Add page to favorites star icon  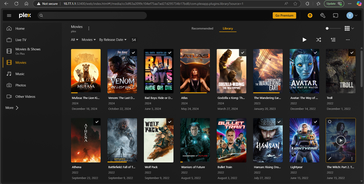pos(295,4)
